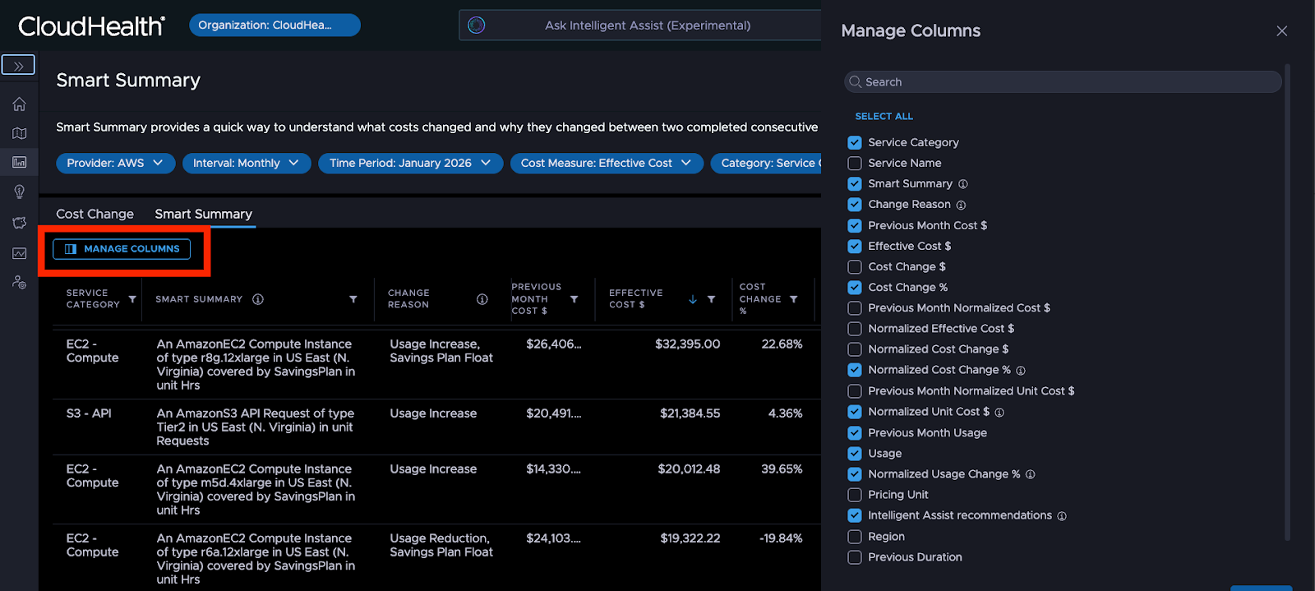Click the piggy bank savings sidebar icon
The width and height of the screenshot is (1315, 591).
tap(19, 223)
